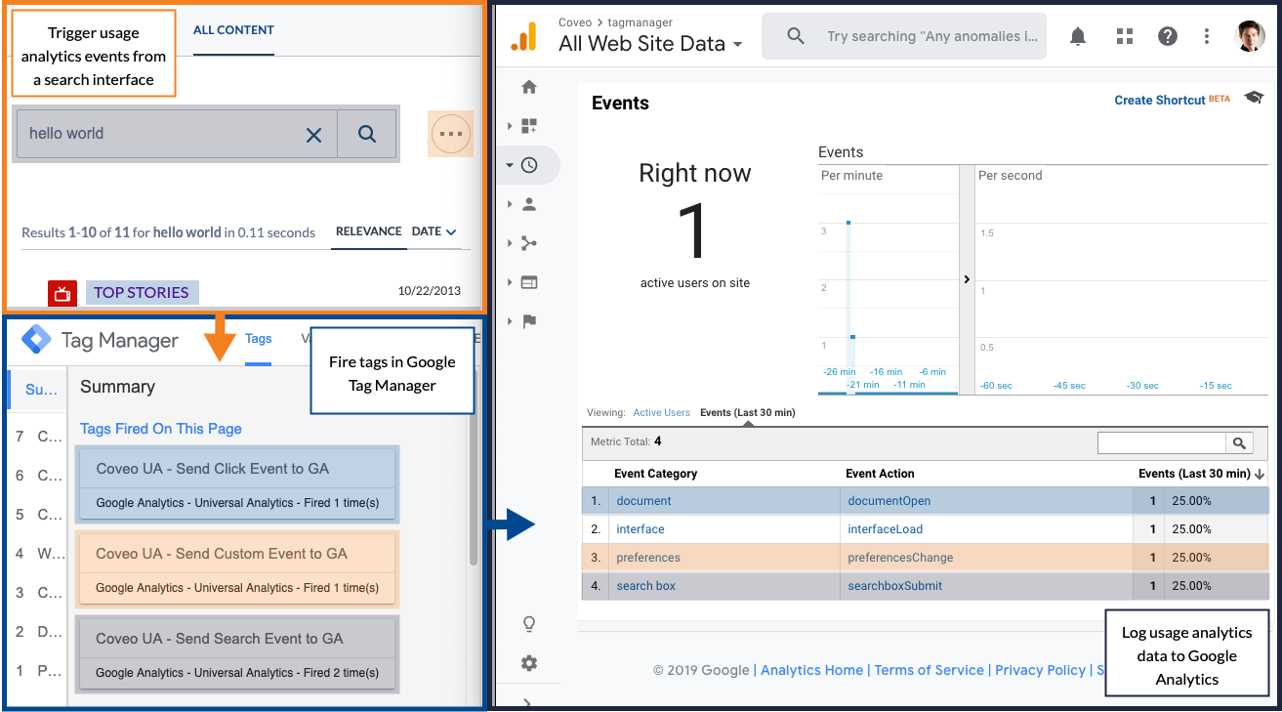This screenshot has height=712, width=1282.
Task: Open Discover lightbulb icon
Action: (529, 624)
